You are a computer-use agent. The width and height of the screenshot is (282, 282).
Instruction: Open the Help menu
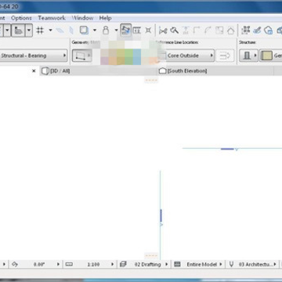pos(105,18)
